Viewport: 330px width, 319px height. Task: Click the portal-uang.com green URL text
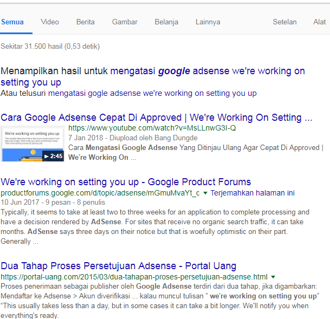click(x=134, y=277)
